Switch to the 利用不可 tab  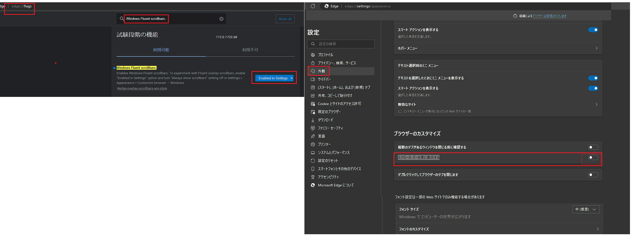pyautogui.click(x=250, y=50)
